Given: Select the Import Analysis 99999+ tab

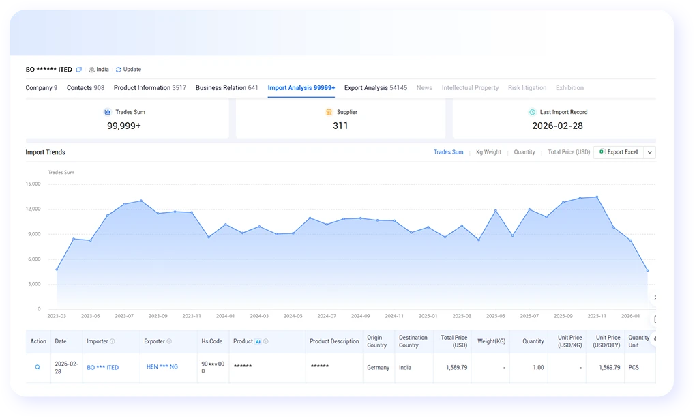Looking at the screenshot, I should [301, 87].
